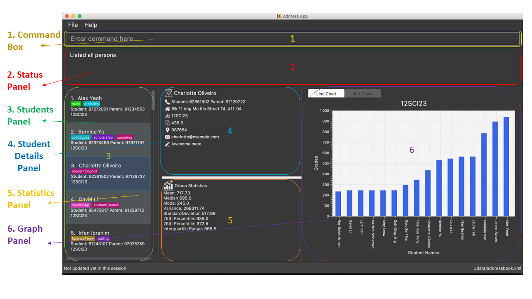The image size is (532, 299).
Task: Click the Roy Balakrishnan bar in chart
Action: pyautogui.click(x=338, y=204)
